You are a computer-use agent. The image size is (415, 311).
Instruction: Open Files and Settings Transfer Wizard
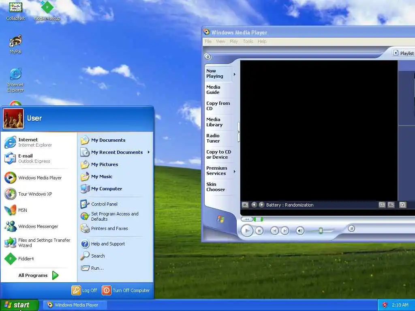39,243
